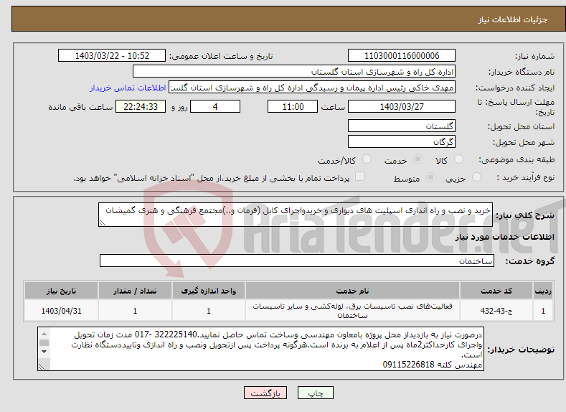Click the service name cell فعالیت‌های نصب تاسیسات برق

point(353,311)
